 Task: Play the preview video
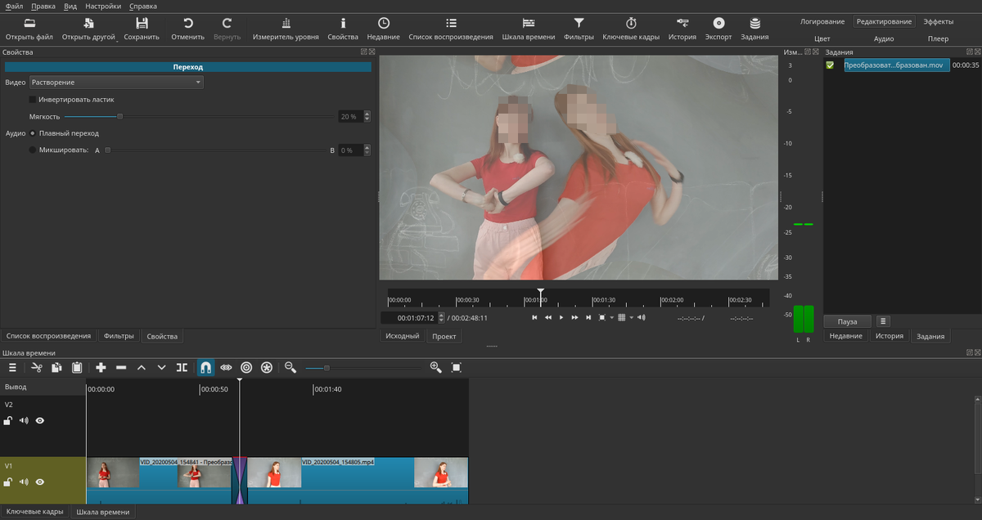pyautogui.click(x=561, y=317)
